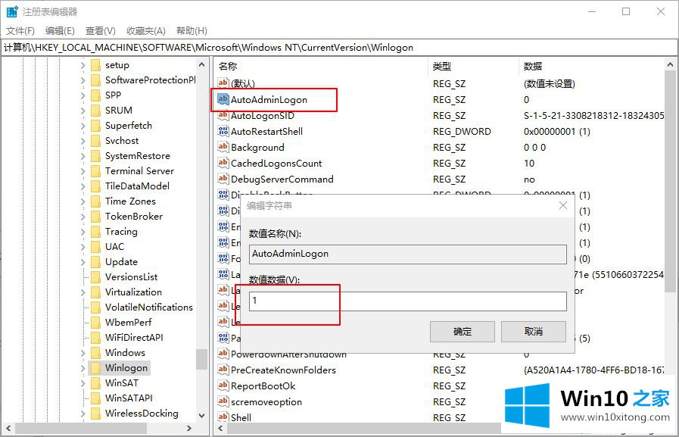
Task: Click the DWORD icon beside AutoRestartShell
Action: (x=223, y=131)
